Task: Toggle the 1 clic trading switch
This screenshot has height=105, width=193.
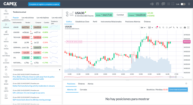Action: tap(183, 4)
